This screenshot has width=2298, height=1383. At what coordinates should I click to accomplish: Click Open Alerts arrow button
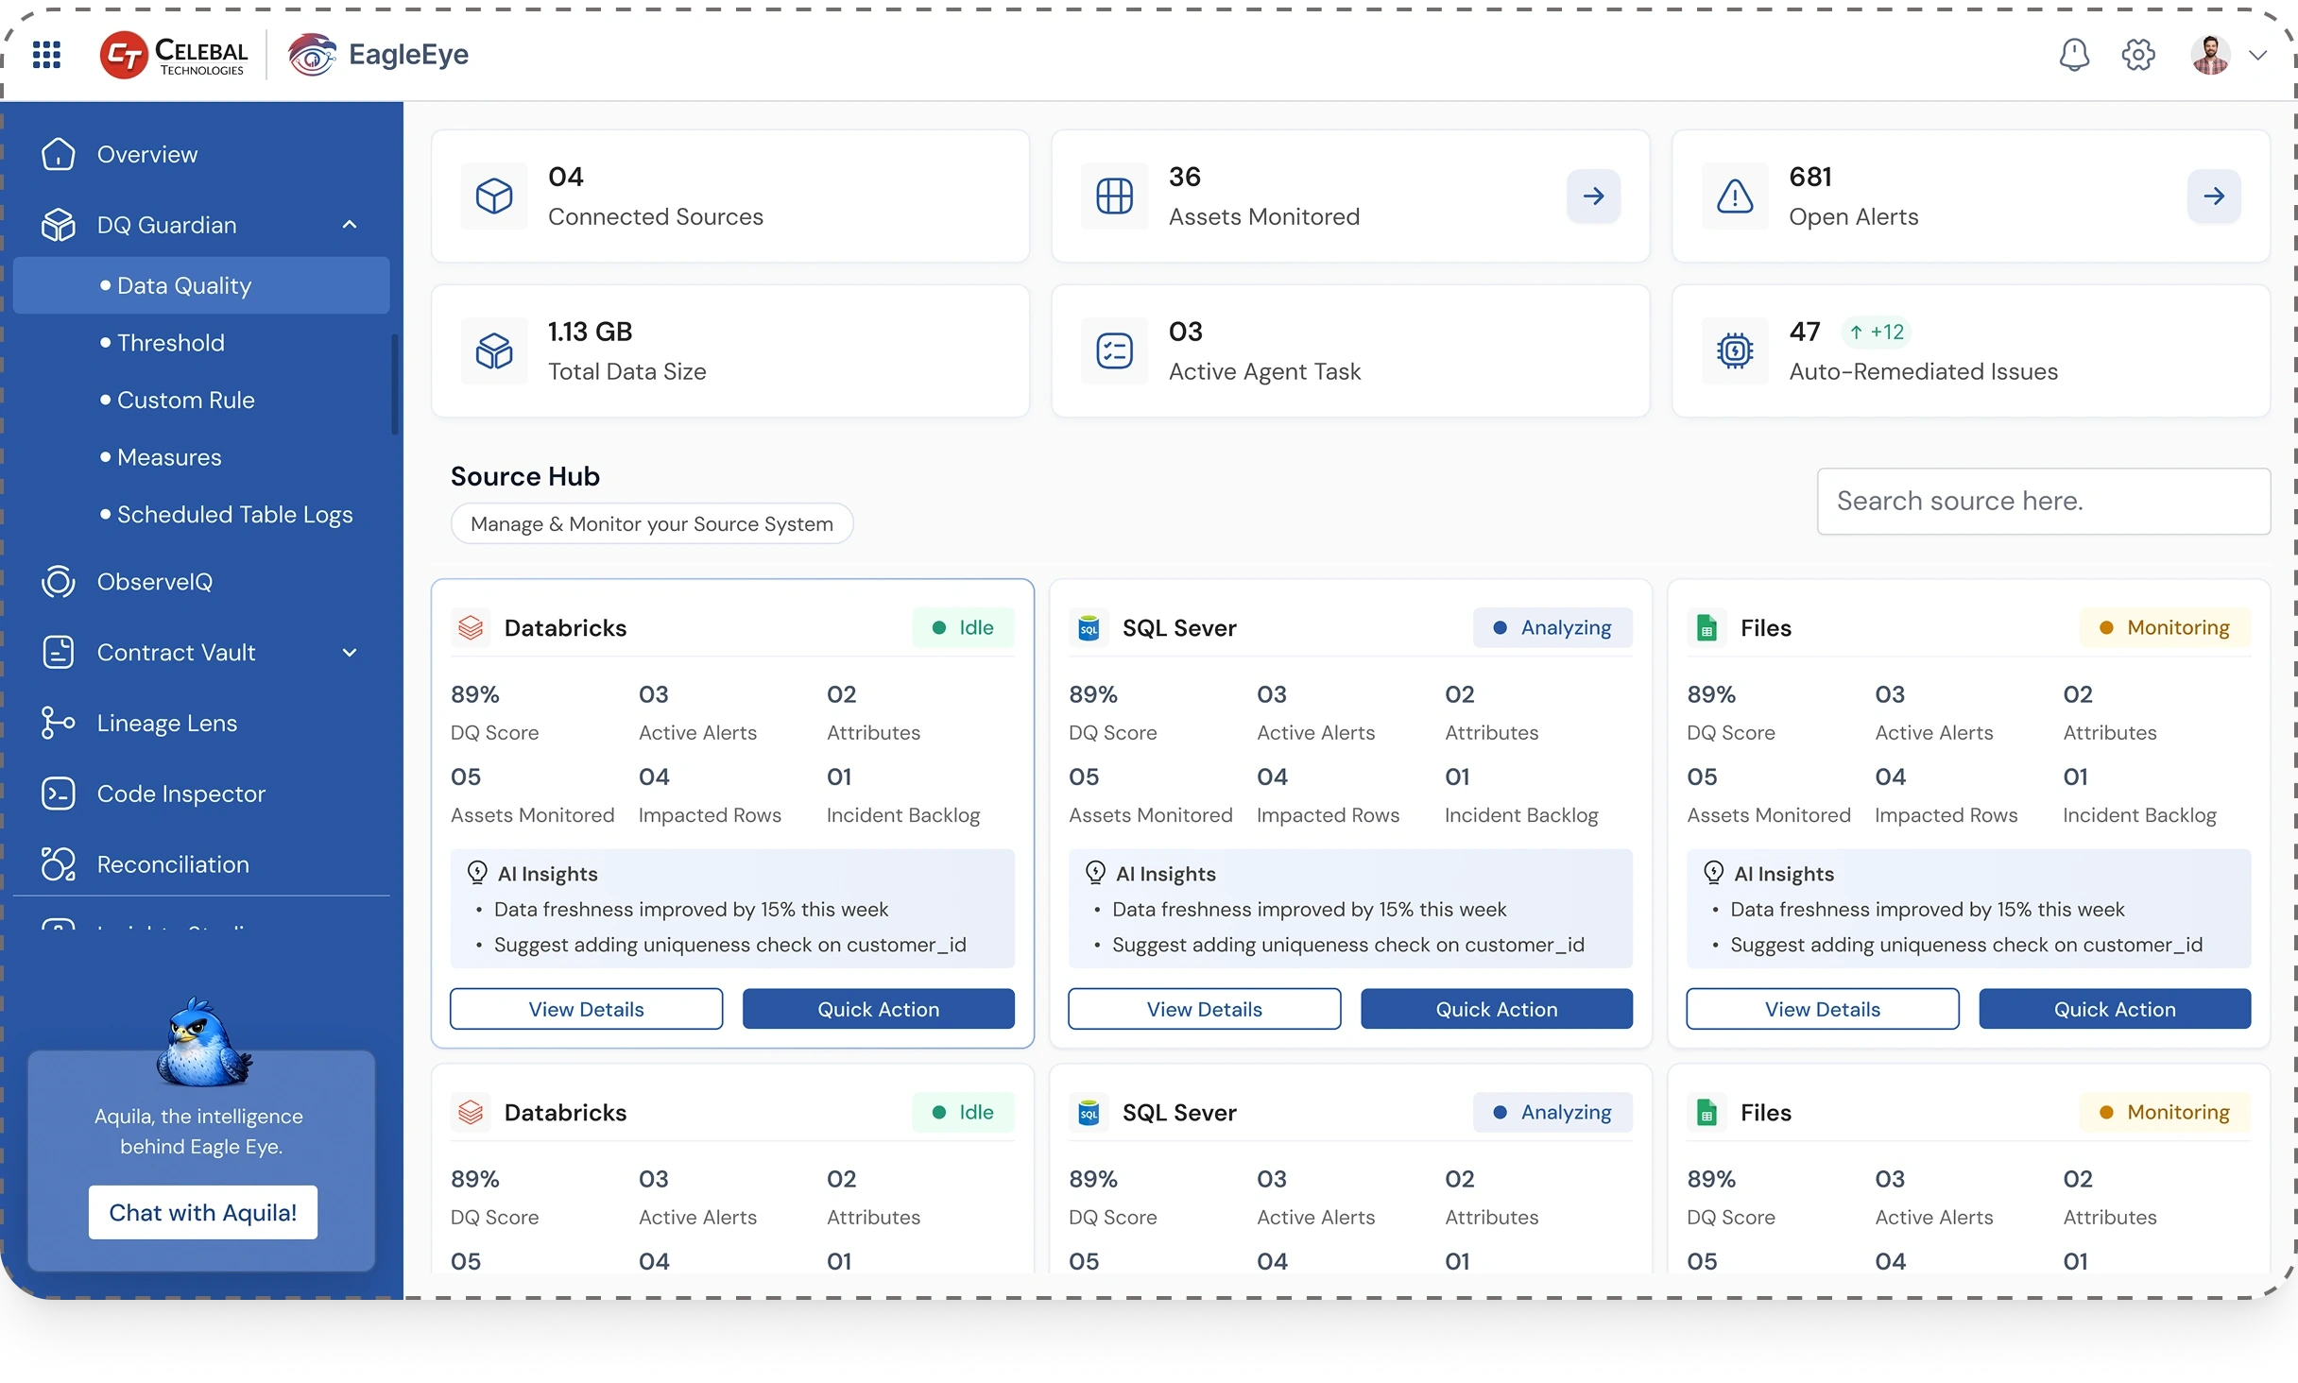pyautogui.click(x=2213, y=196)
